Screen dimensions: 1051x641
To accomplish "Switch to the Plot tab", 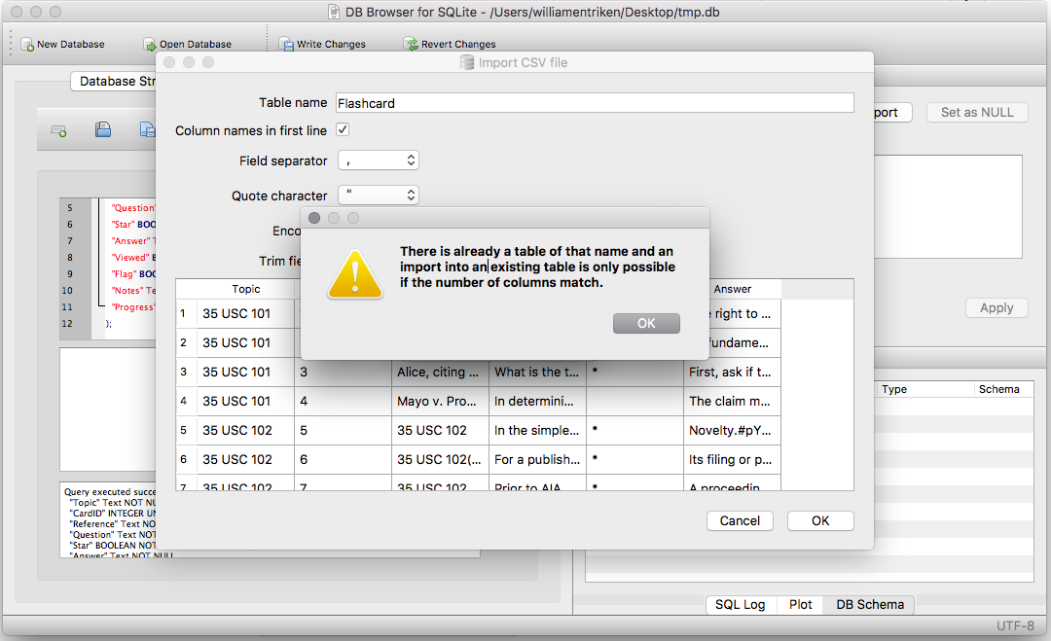I will coord(800,605).
